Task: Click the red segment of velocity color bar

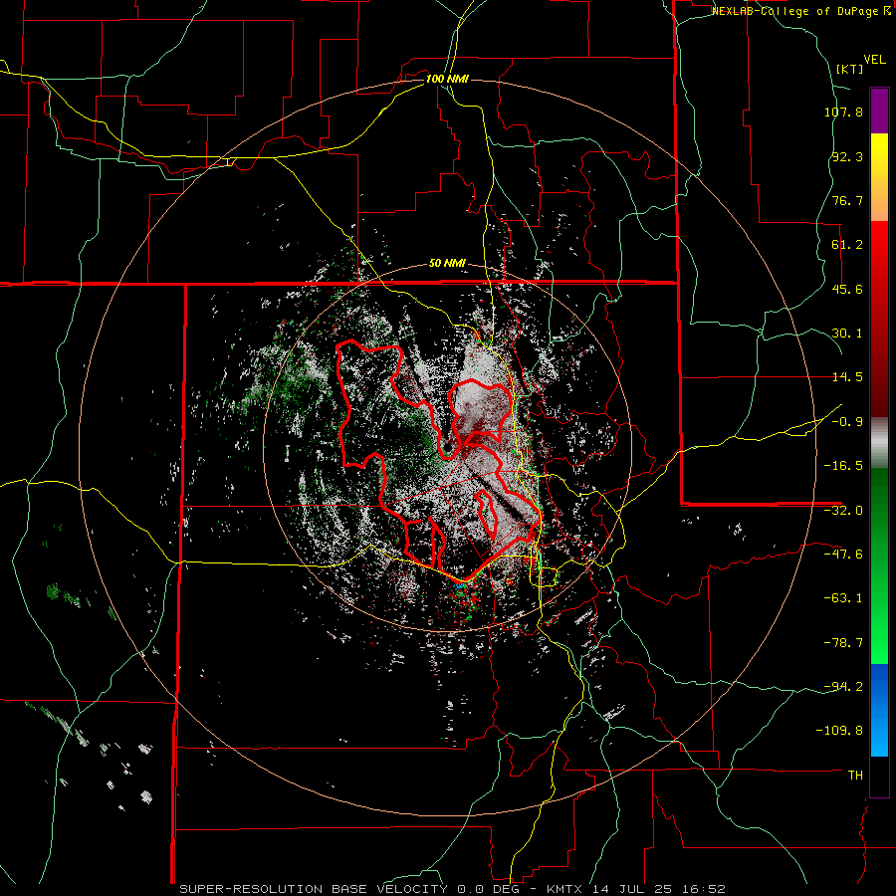Action: coord(879,319)
